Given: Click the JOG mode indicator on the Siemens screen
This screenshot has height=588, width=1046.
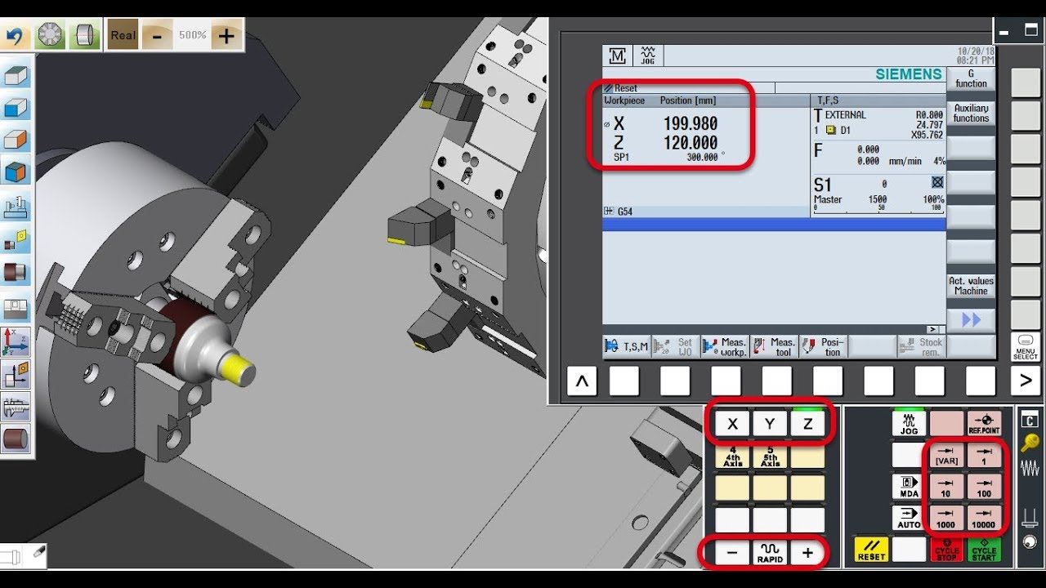Looking at the screenshot, I should [647, 56].
